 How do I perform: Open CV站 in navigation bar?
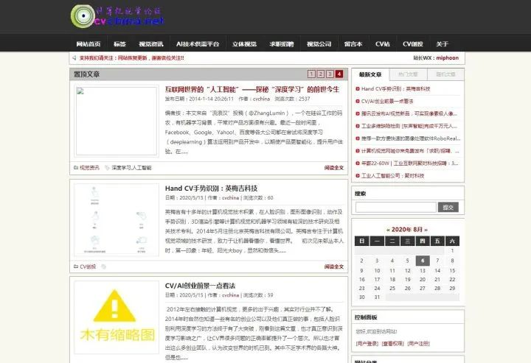pyautogui.click(x=383, y=44)
